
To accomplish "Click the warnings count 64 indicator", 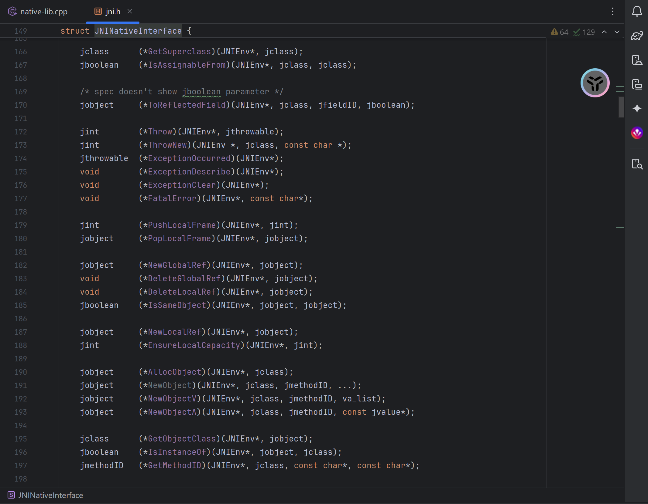I will coord(559,32).
